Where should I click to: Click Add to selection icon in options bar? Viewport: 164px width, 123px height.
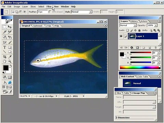pyautogui.click(x=17, y=12)
